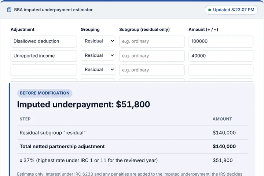Focus the empty third-row adjustment name field
Screen dimensions: 264x176
pos(44,70)
